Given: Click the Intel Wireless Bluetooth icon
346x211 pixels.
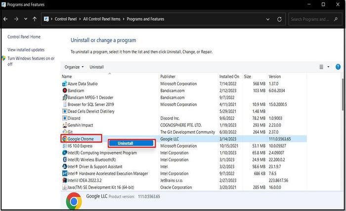Looking at the screenshot, I should (65, 159).
